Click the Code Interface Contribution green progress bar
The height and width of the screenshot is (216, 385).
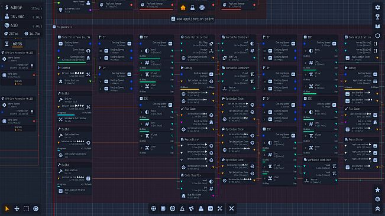click(x=72, y=63)
